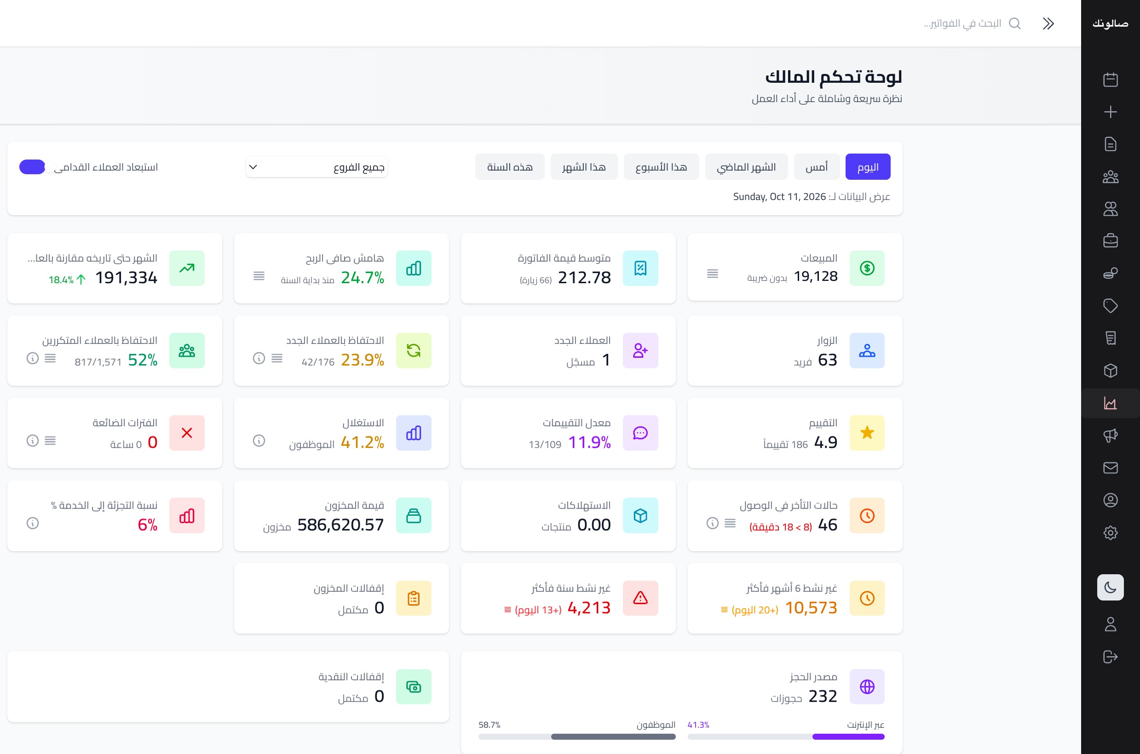The image size is (1140, 754).
Task: Open the briefcase icon in sidebar
Action: click(x=1110, y=241)
